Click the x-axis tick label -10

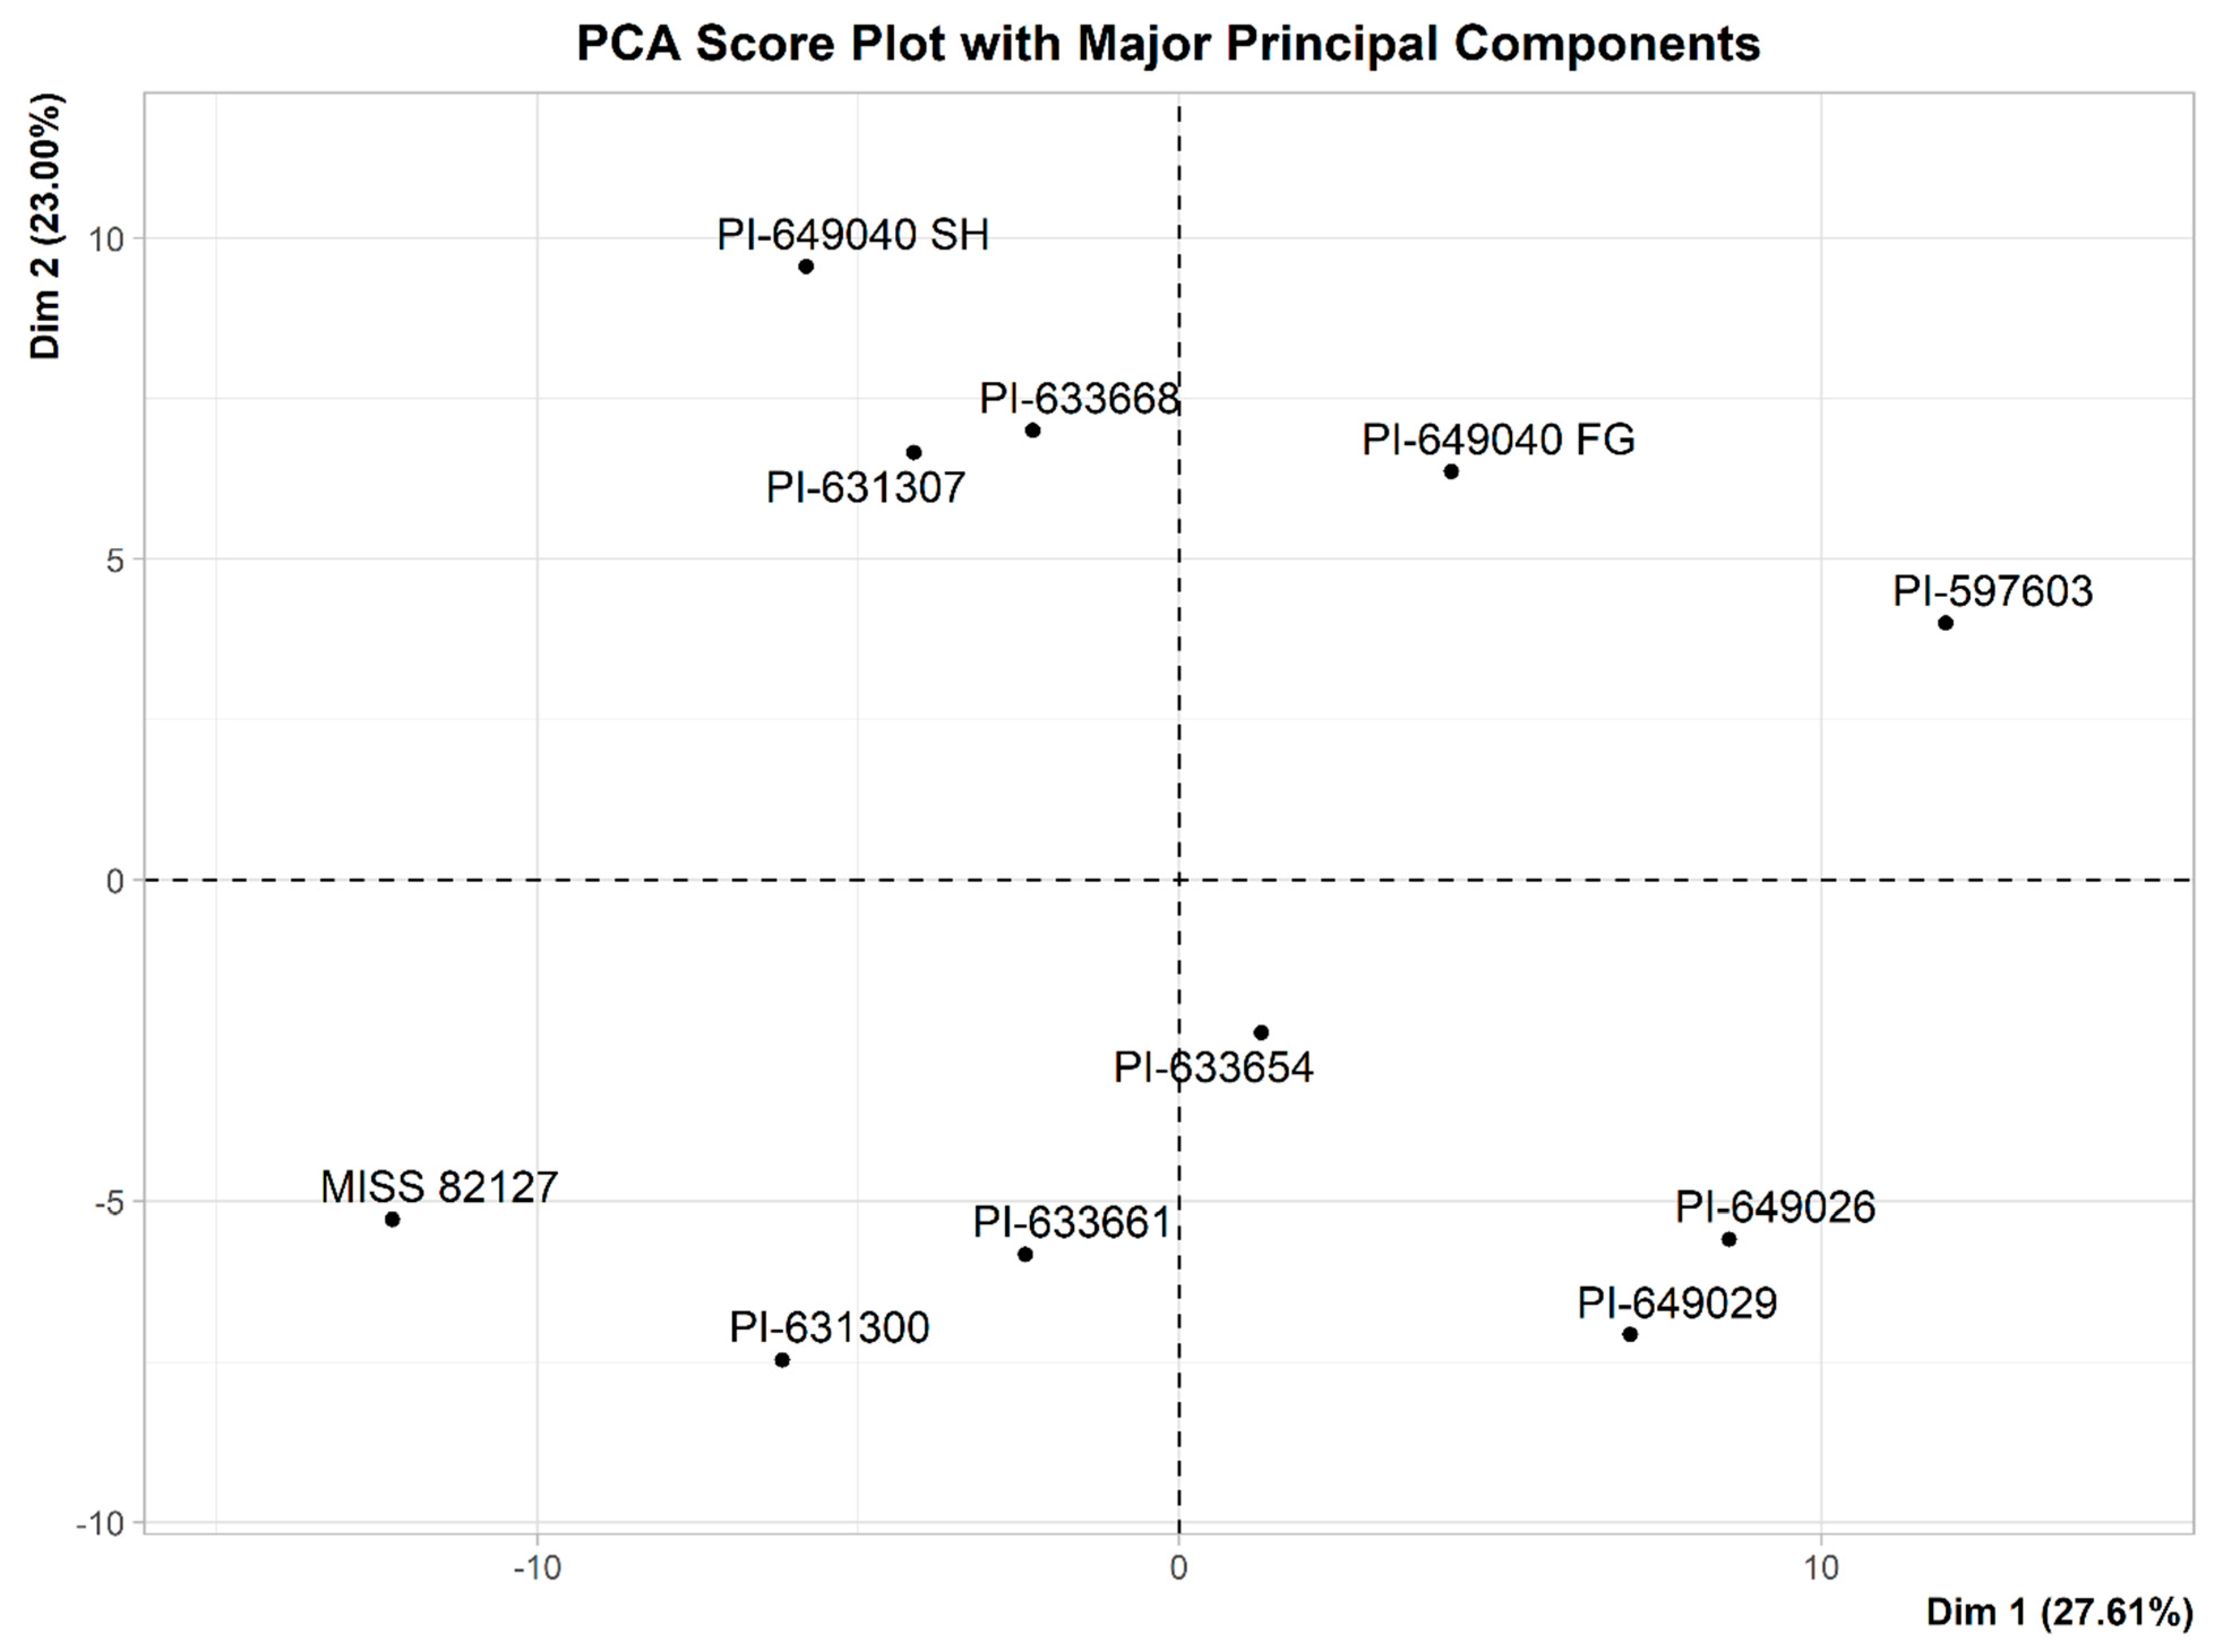coord(537,1567)
